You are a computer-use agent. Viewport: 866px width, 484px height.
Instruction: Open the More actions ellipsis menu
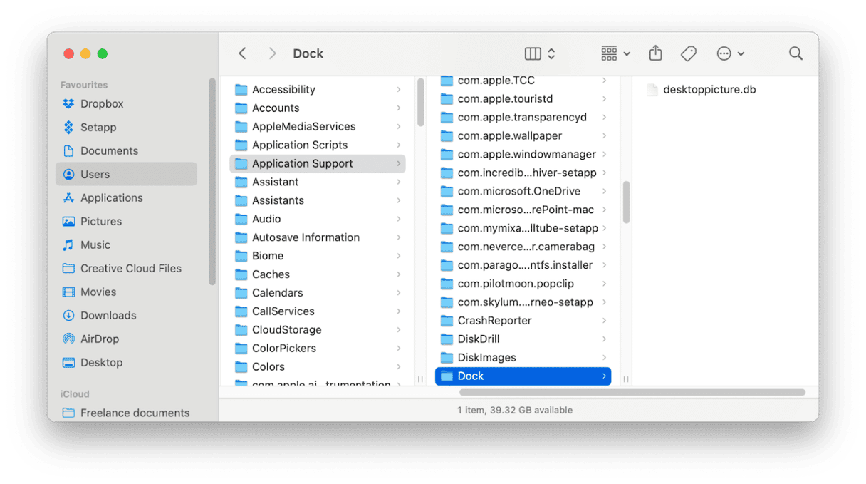tap(730, 53)
